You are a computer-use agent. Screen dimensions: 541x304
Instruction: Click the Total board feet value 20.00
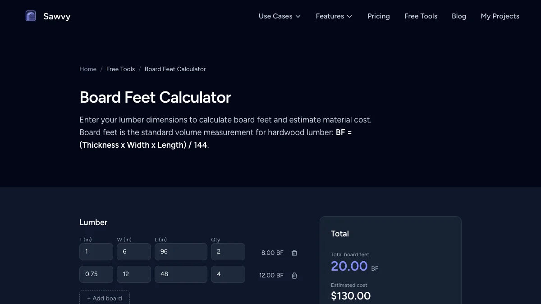tap(349, 266)
